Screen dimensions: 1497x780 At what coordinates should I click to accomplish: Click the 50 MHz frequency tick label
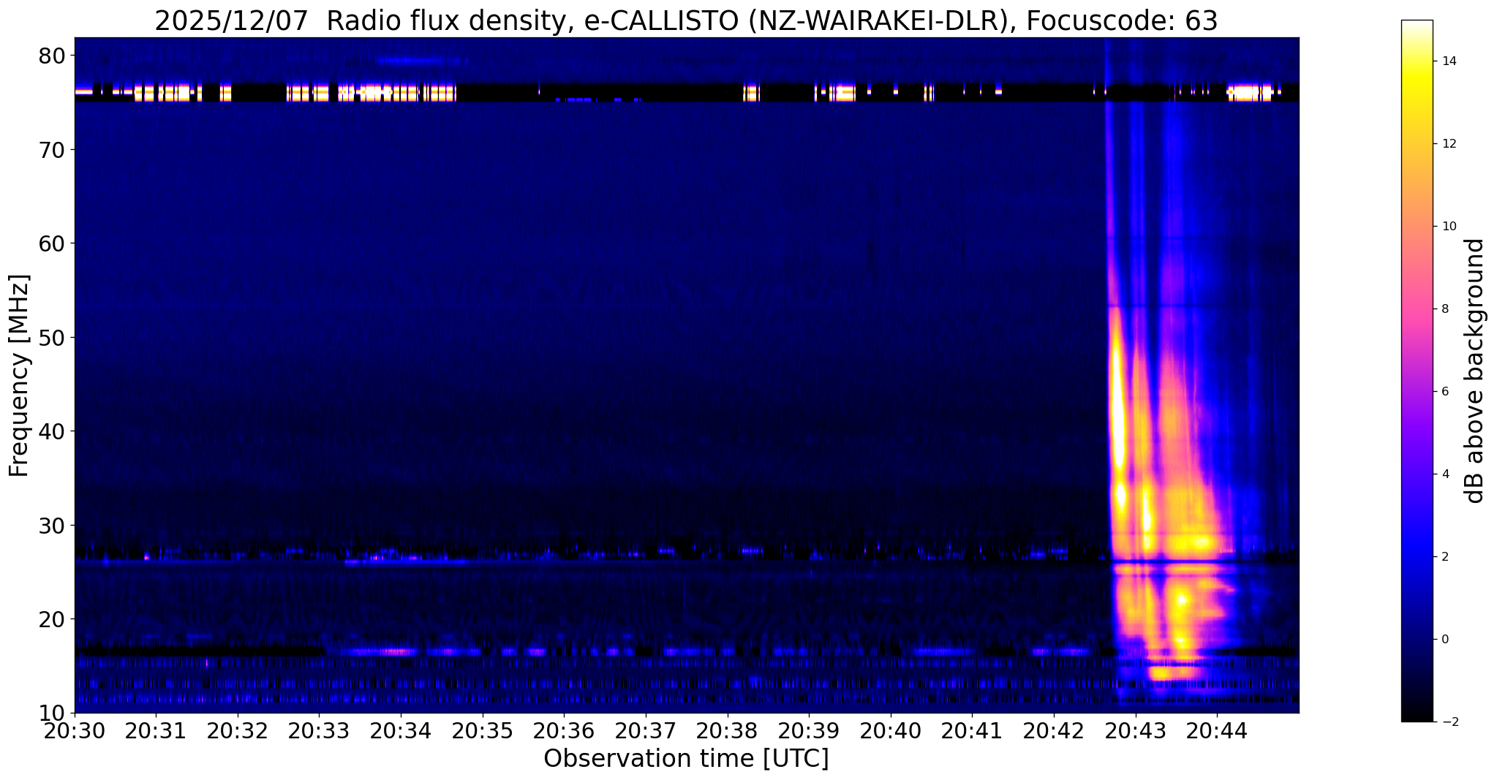[x=51, y=338]
